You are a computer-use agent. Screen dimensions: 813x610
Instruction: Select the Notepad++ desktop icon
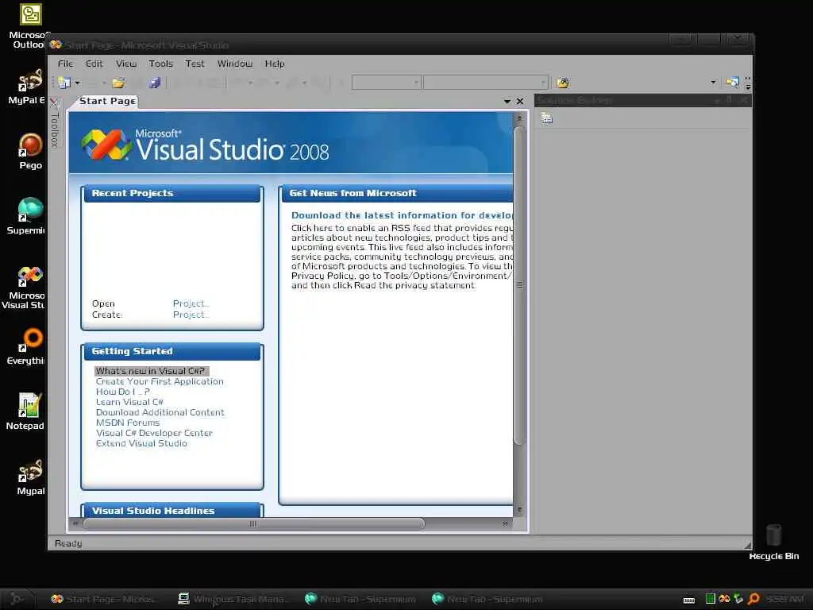(x=27, y=411)
